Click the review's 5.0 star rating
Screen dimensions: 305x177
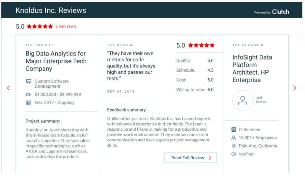click(195, 46)
